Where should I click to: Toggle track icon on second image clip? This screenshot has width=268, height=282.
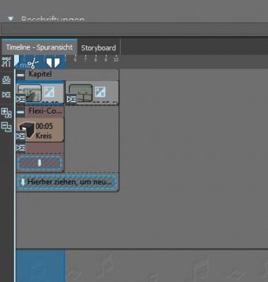pos(71,99)
